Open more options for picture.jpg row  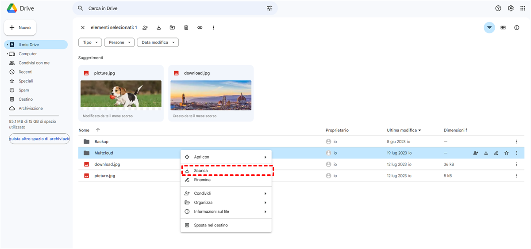click(x=516, y=176)
